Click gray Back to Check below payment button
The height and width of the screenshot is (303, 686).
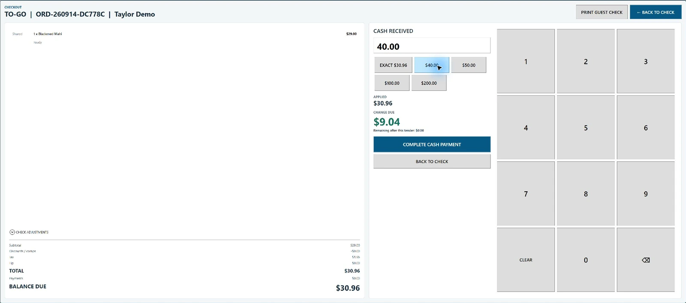pos(432,161)
